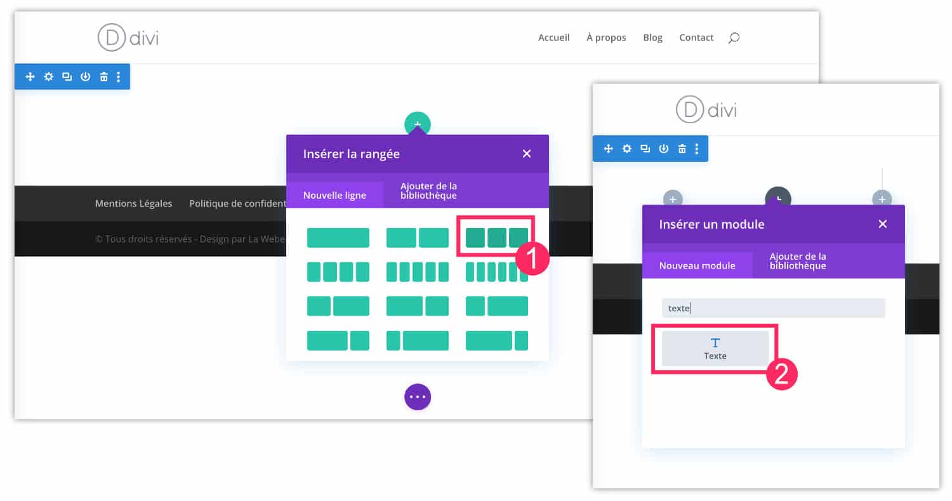Click the Mentions Légales footer link

[x=133, y=204]
